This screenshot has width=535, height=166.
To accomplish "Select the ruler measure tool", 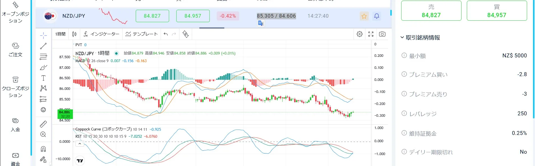I will point(43,124).
